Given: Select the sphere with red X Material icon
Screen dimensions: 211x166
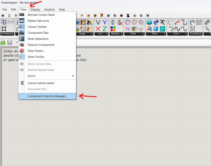Looking at the screenshot, I should (120, 22).
